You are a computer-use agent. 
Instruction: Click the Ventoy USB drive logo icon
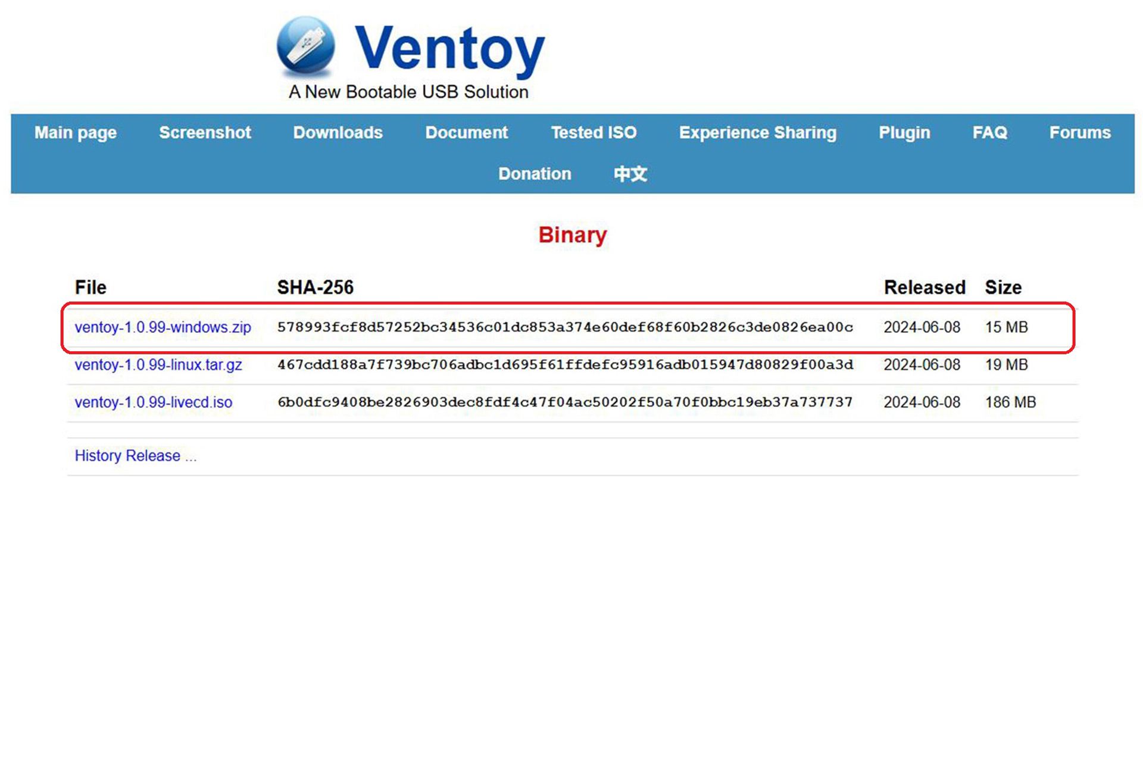point(306,46)
